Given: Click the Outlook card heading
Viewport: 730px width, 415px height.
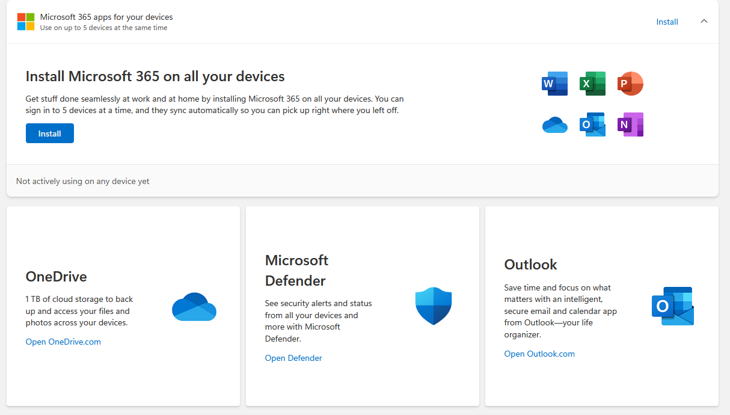Looking at the screenshot, I should coord(531,265).
